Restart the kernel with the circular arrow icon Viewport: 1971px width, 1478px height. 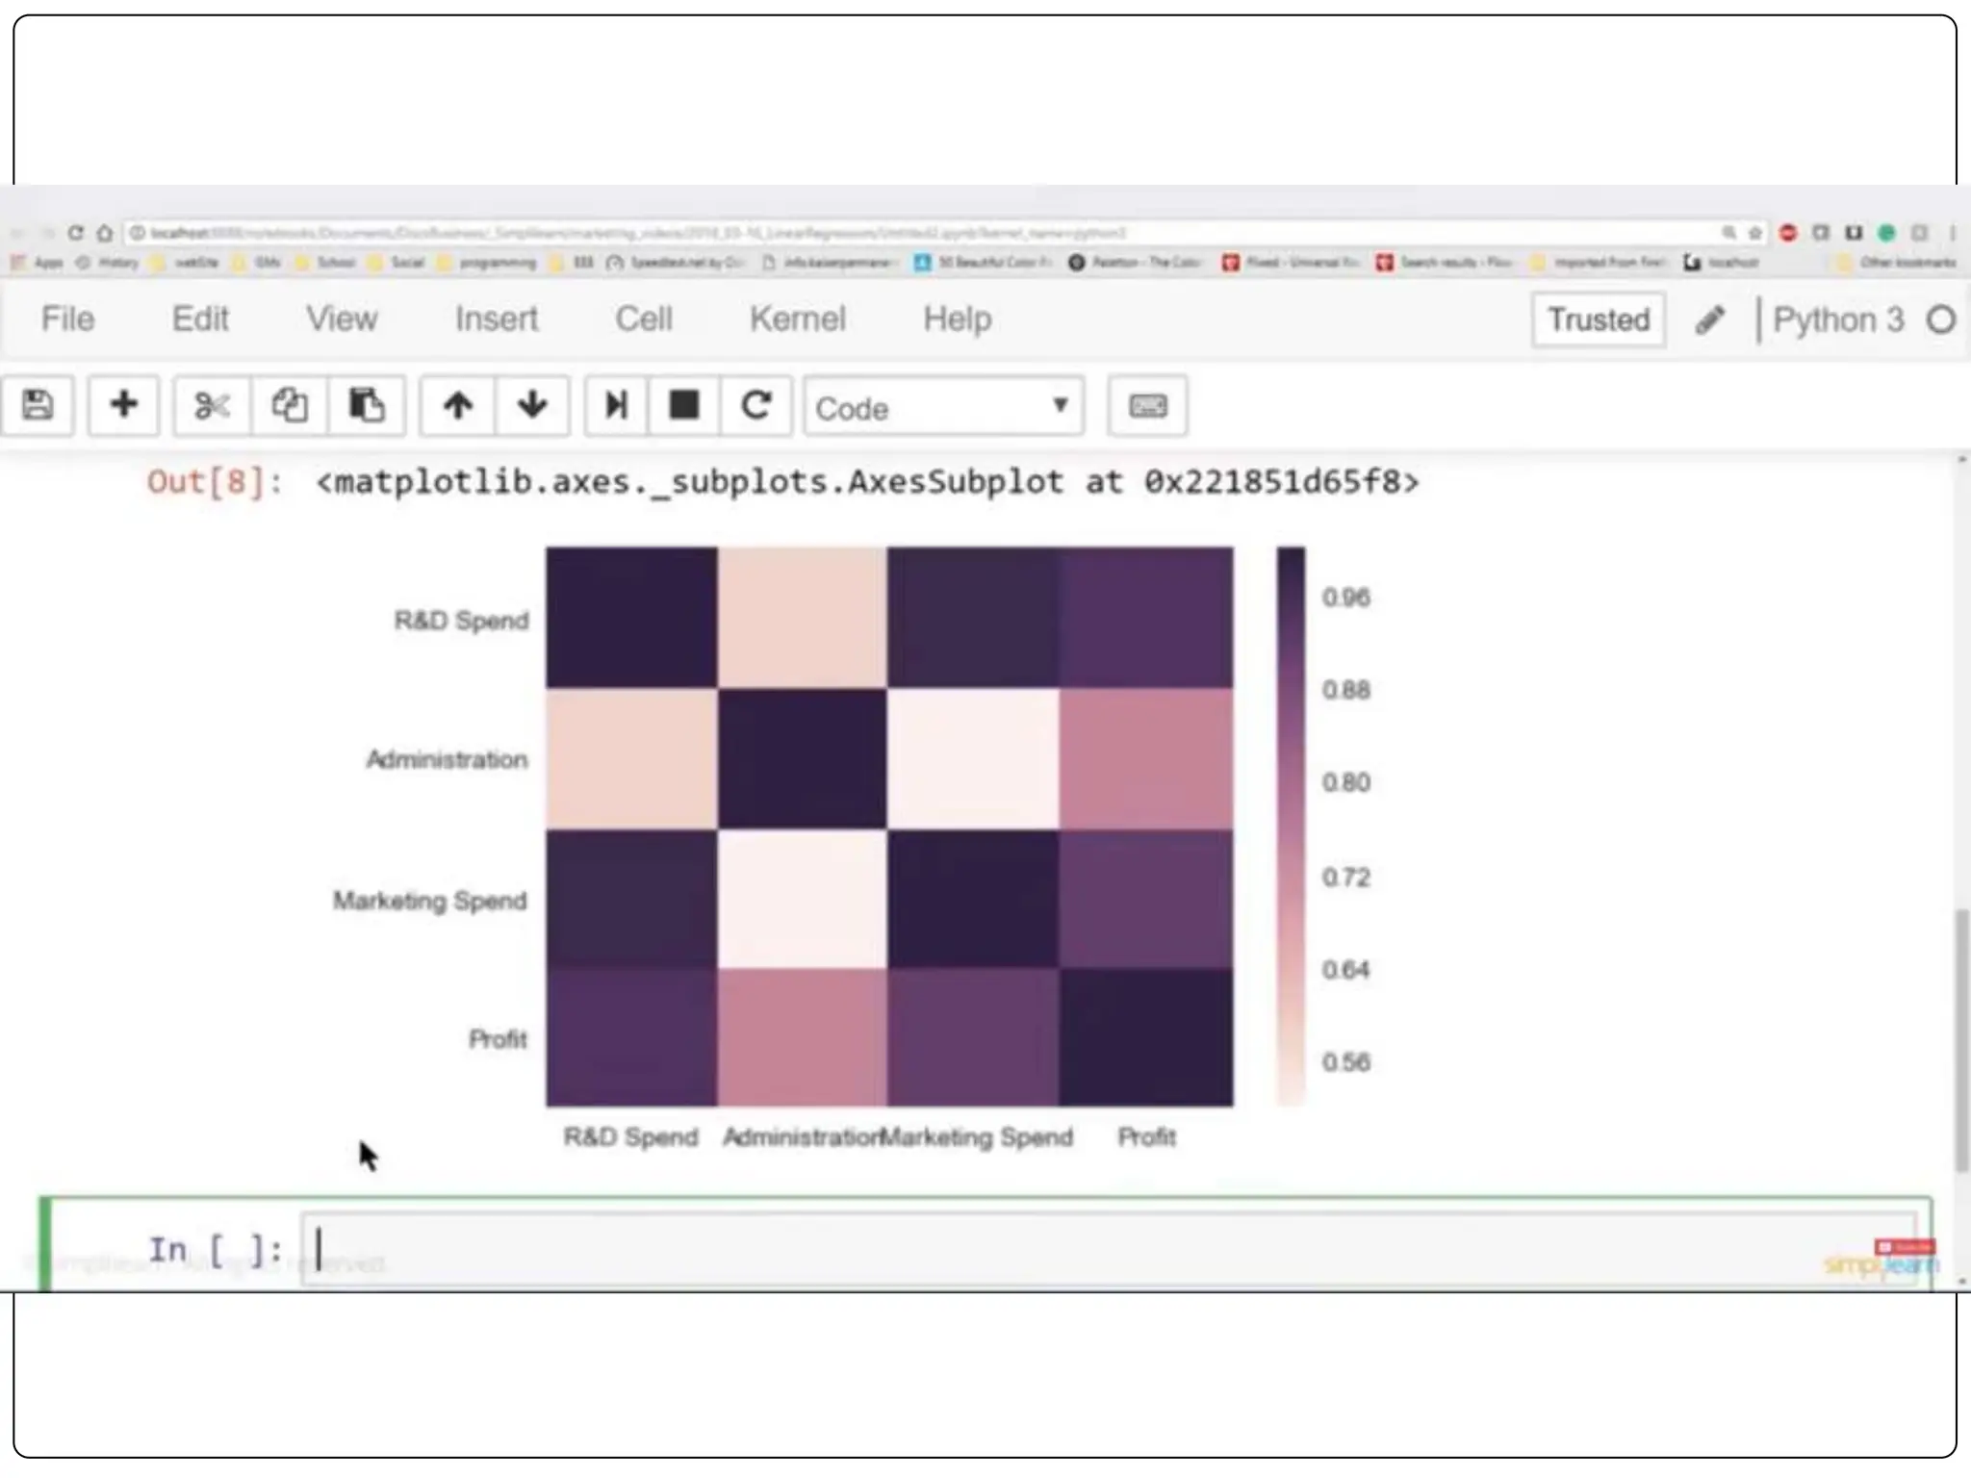click(756, 406)
